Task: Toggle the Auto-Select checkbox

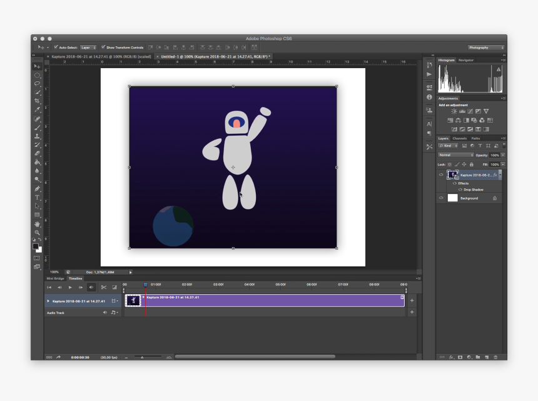Action: [56, 48]
